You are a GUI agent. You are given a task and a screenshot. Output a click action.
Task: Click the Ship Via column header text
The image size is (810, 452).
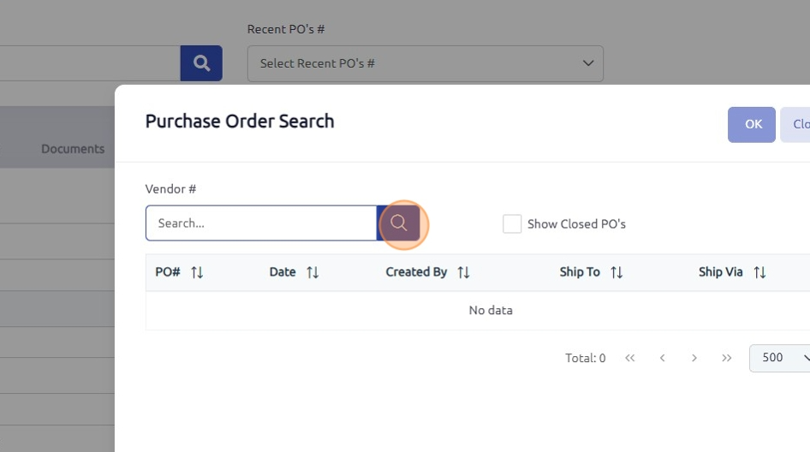click(721, 272)
